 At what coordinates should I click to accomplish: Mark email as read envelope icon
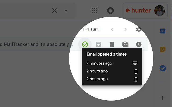click(126, 44)
